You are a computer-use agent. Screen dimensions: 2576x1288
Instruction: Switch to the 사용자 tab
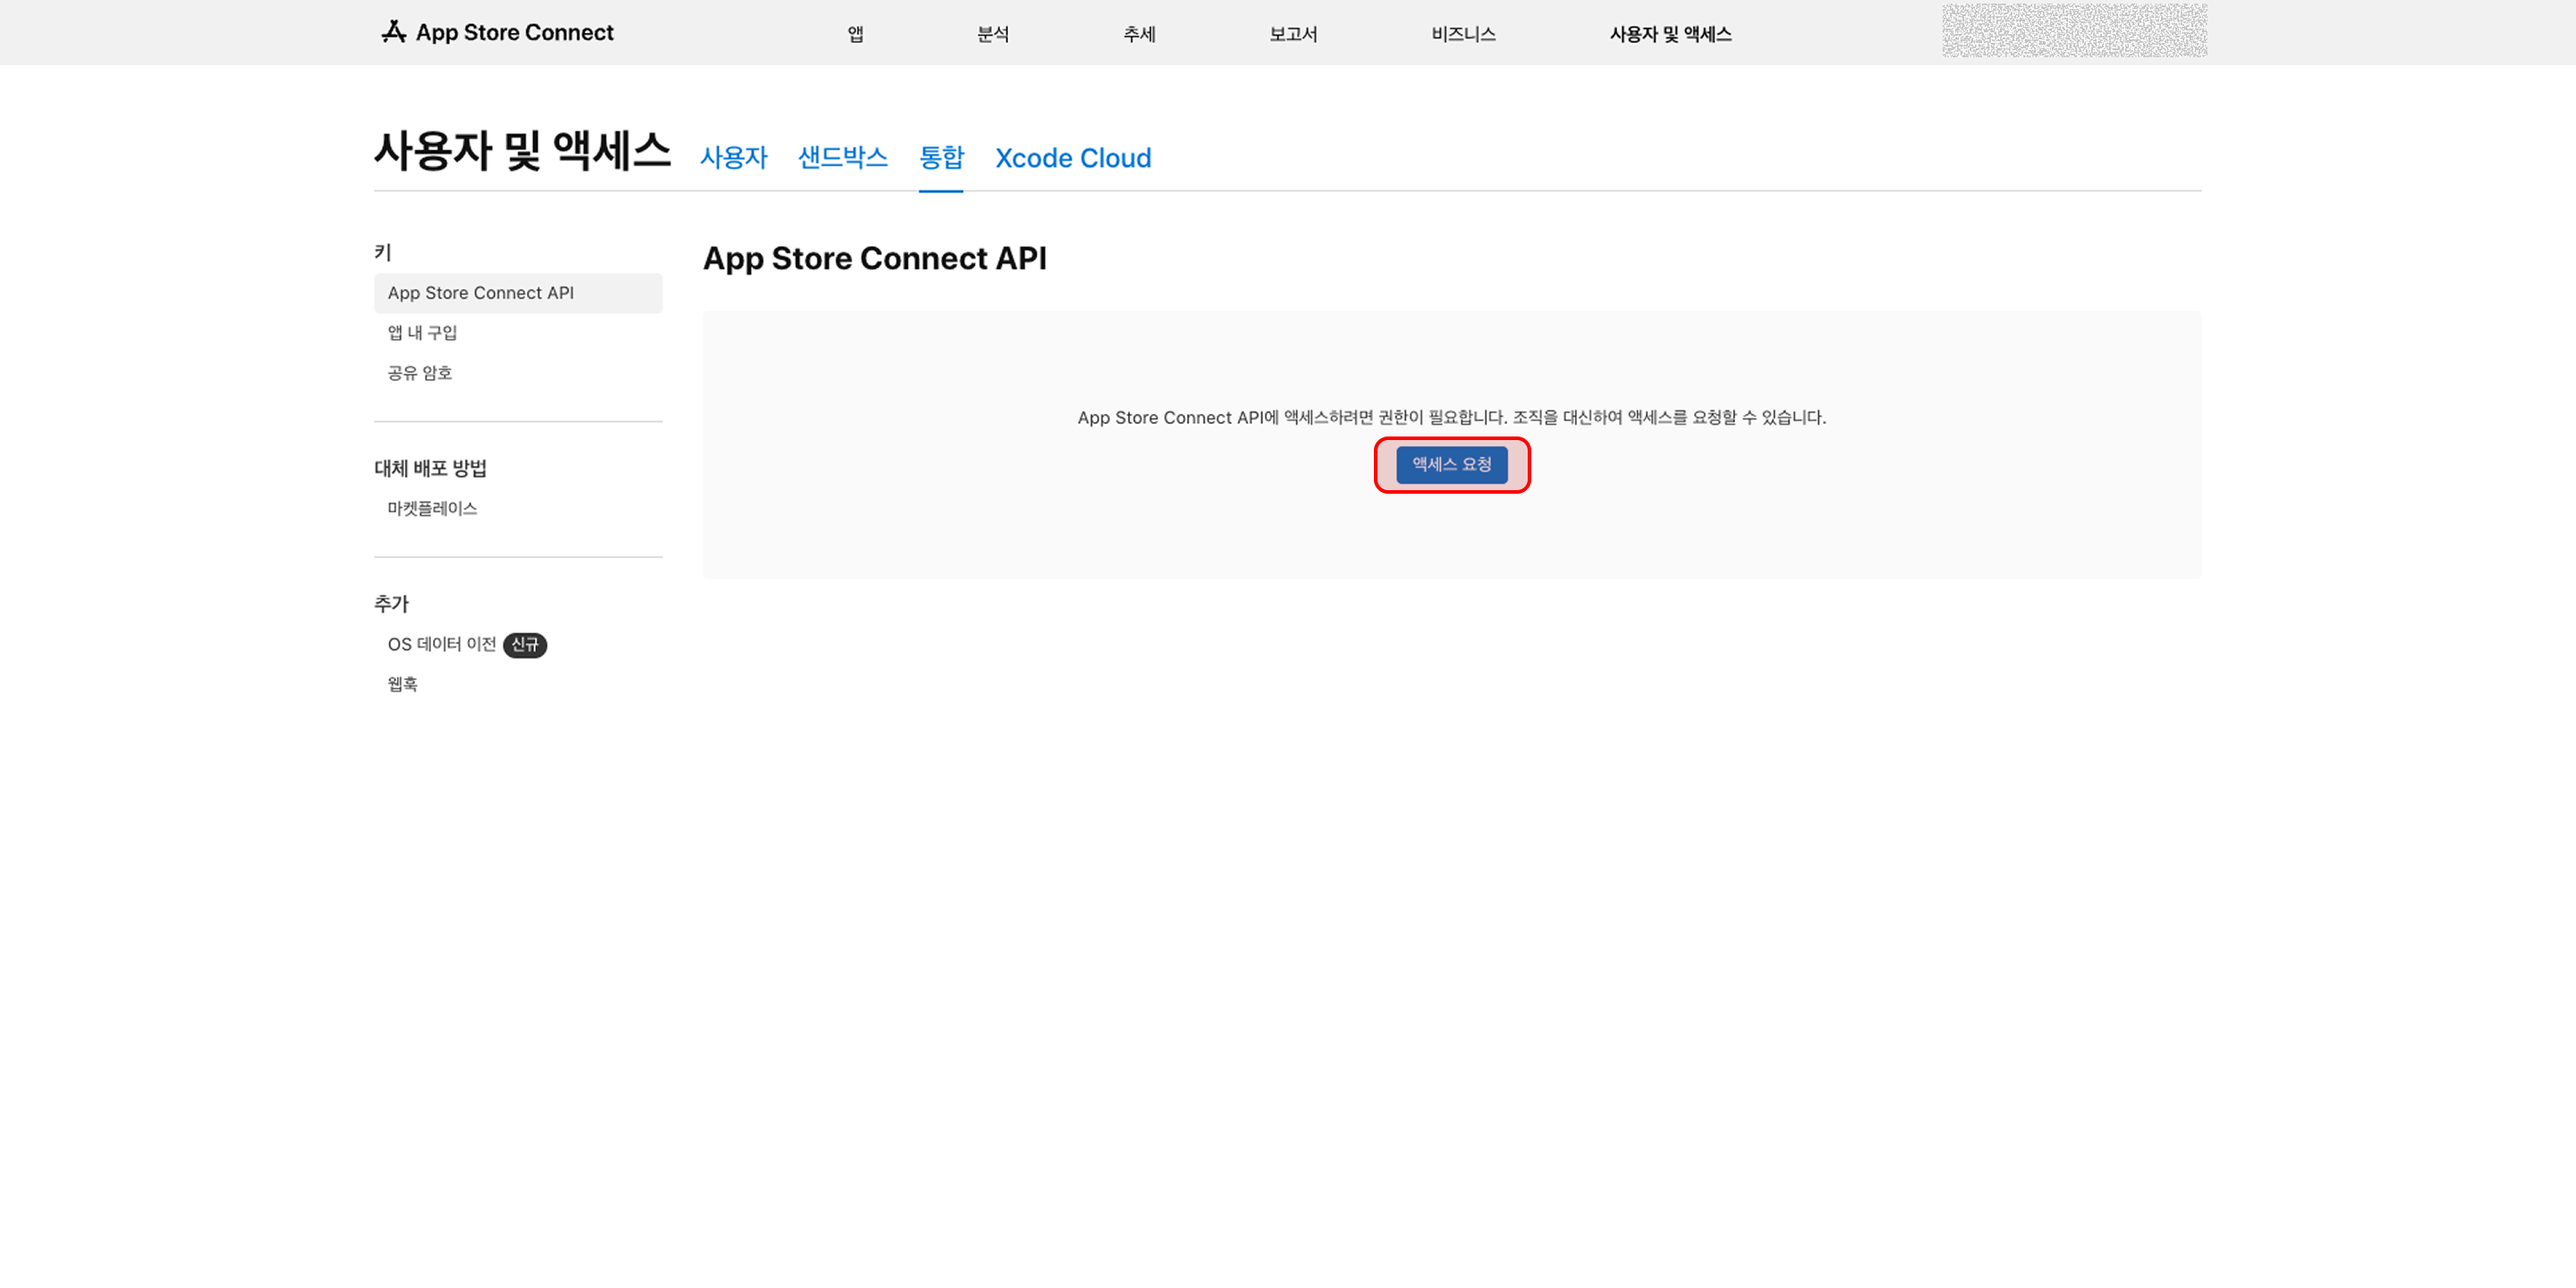(x=734, y=158)
